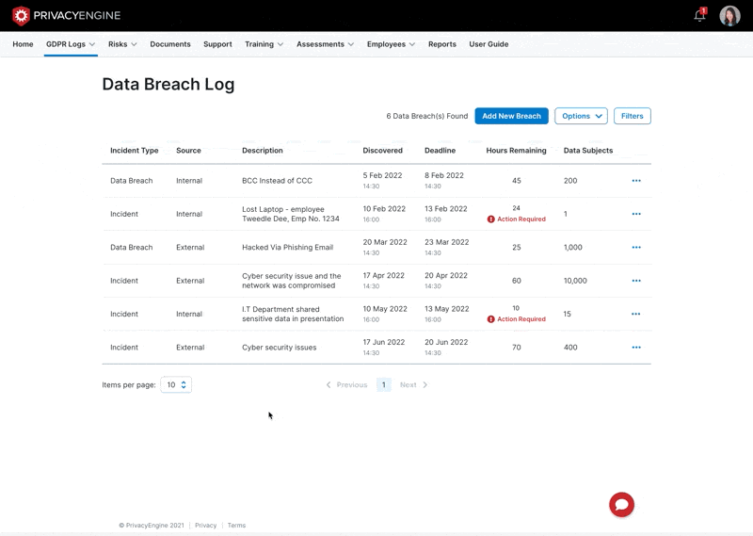Sort by Data Subjects column header
This screenshot has height=536, width=753.
[588, 151]
